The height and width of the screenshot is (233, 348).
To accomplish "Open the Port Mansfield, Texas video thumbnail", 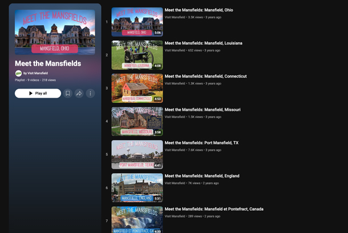I will pos(137,154).
